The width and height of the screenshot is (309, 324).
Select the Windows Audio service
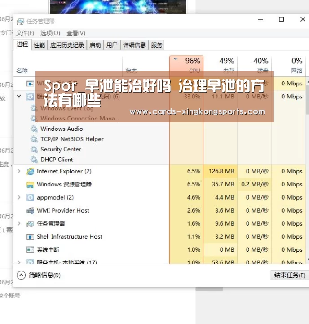pos(62,129)
